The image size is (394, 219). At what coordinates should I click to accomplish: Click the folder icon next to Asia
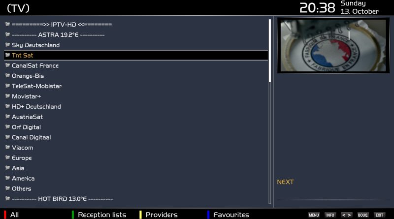click(7, 168)
